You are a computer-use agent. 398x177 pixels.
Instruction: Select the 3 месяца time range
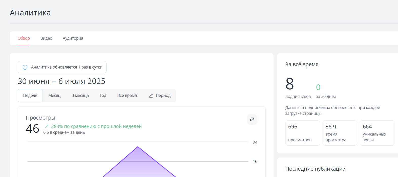point(80,96)
